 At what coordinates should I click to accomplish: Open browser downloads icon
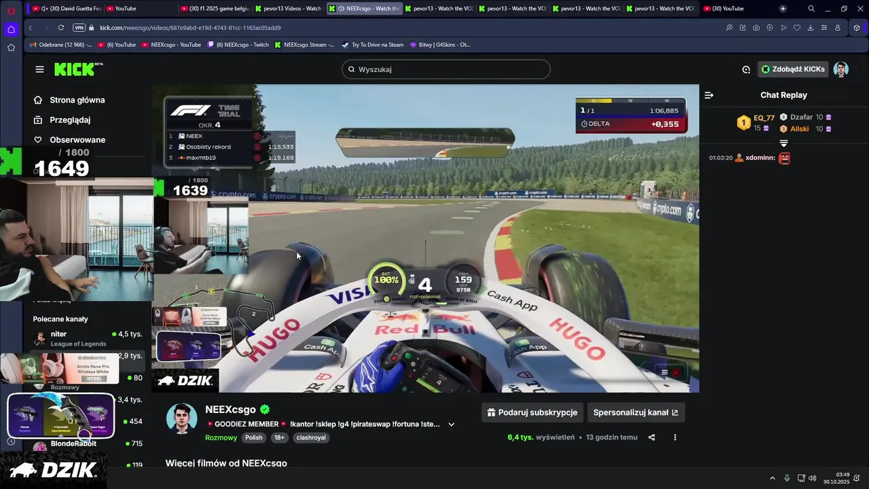tap(811, 28)
